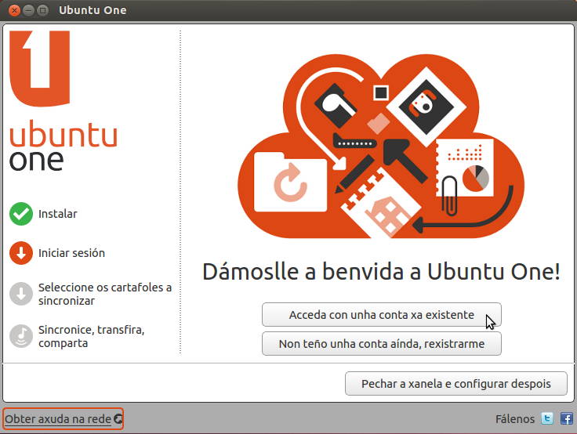Click the Twitter icon beside Fálenos

pyautogui.click(x=547, y=418)
